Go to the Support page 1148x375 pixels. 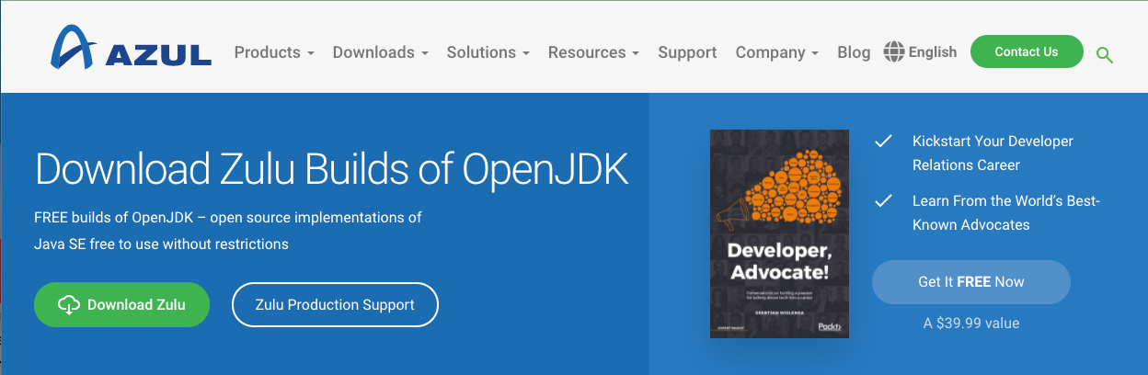[x=687, y=52]
